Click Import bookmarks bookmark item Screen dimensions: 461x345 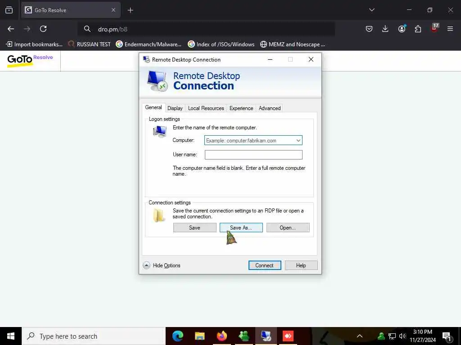(34, 44)
